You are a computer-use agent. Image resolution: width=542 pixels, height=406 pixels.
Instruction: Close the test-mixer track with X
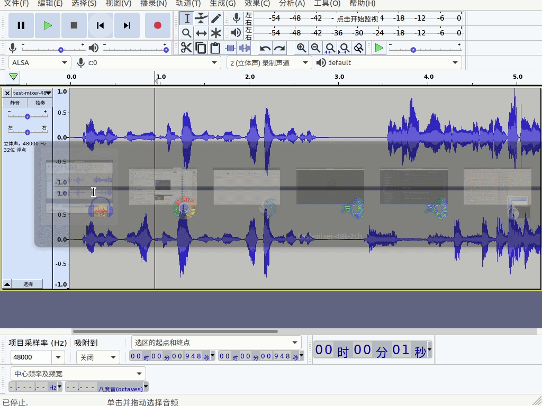click(x=7, y=93)
